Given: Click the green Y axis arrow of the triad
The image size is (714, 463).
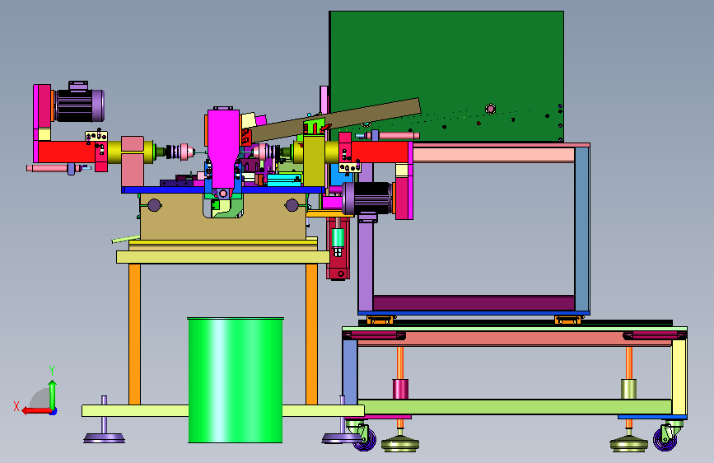Looking at the screenshot, I should pos(53,395).
